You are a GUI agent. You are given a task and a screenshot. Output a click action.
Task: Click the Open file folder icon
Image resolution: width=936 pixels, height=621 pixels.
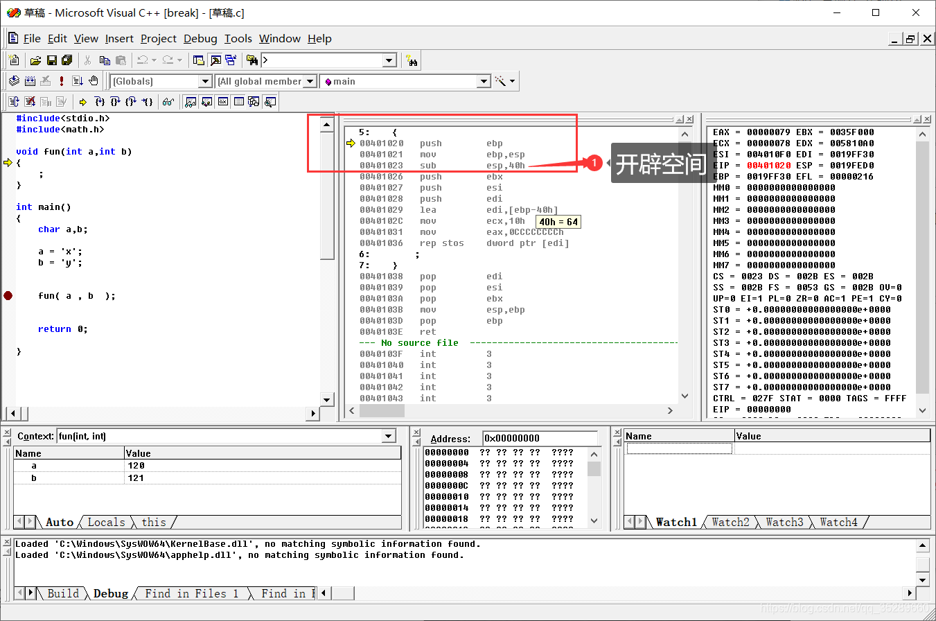(35, 60)
